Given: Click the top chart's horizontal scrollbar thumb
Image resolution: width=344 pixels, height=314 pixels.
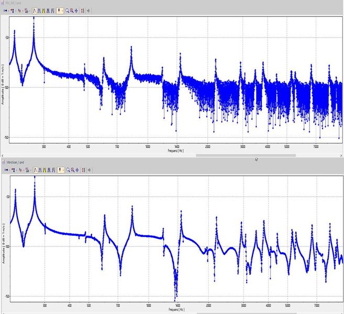Looking at the screenshot, I should click(x=246, y=155).
